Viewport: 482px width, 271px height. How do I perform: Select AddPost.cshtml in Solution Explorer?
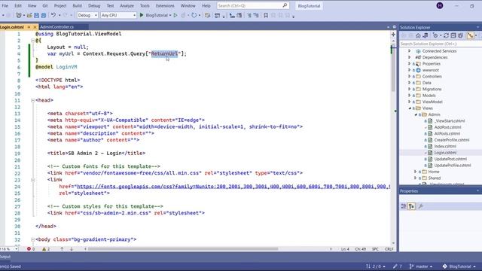tap(447, 127)
